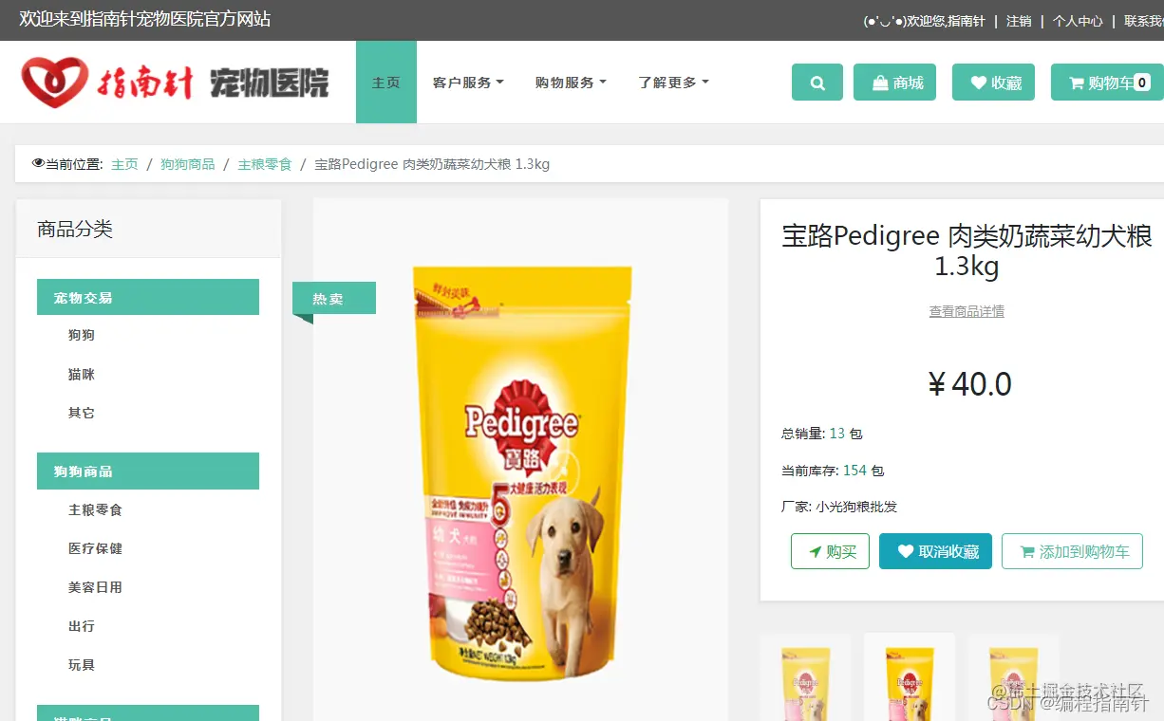The width and height of the screenshot is (1164, 721).
Task: Click the magnifier search icon button
Action: (x=817, y=83)
